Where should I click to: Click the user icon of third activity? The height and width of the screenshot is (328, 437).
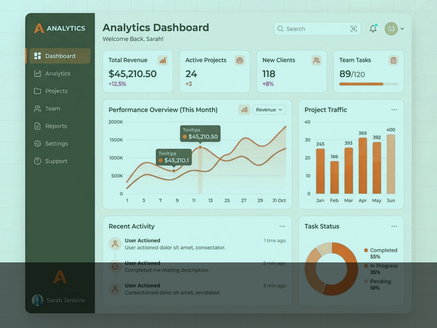pos(115,289)
